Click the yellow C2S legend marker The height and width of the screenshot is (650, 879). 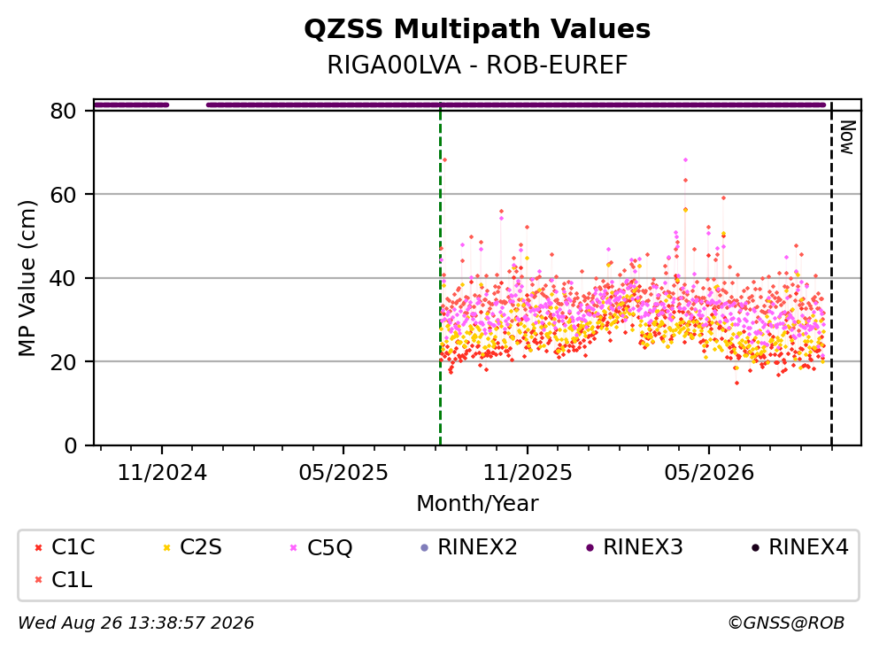[x=166, y=548]
